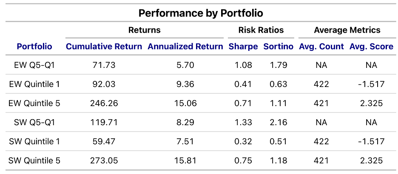The image size is (398, 174).
Task: Select the SW Quintile 5 row label
Action: (x=34, y=160)
